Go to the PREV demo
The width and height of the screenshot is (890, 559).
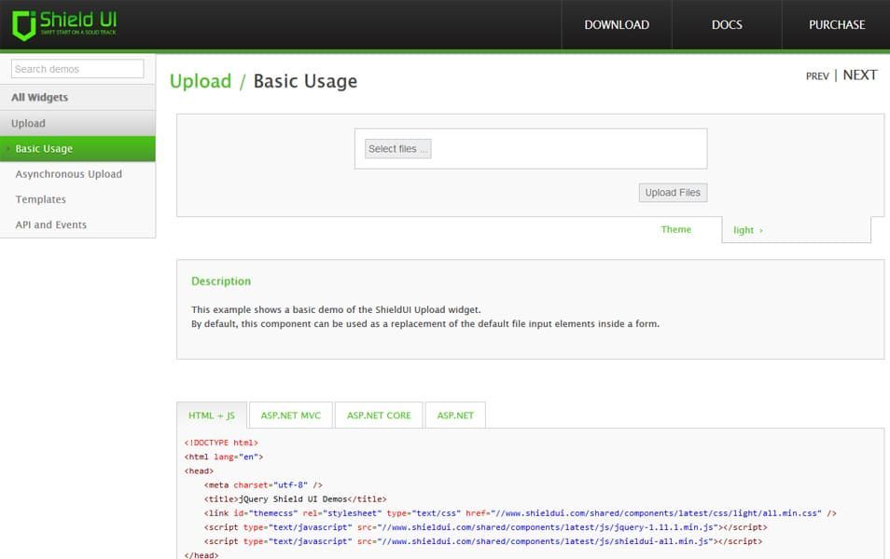[x=817, y=76]
